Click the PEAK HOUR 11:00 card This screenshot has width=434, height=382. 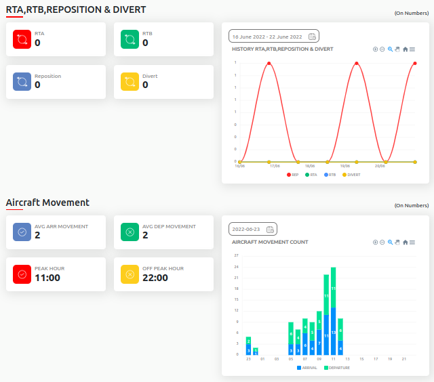click(x=56, y=274)
